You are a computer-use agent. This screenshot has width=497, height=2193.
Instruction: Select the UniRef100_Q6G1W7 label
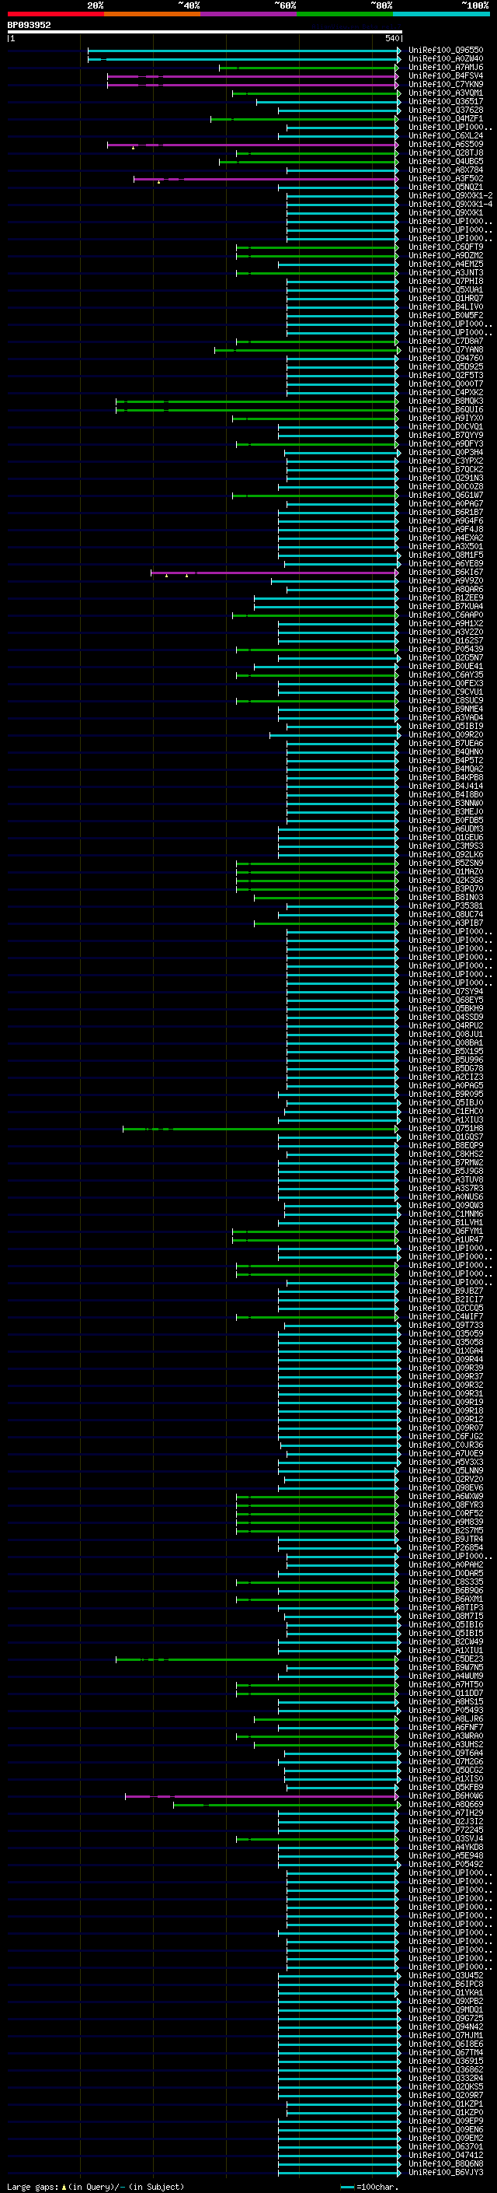[x=445, y=496]
